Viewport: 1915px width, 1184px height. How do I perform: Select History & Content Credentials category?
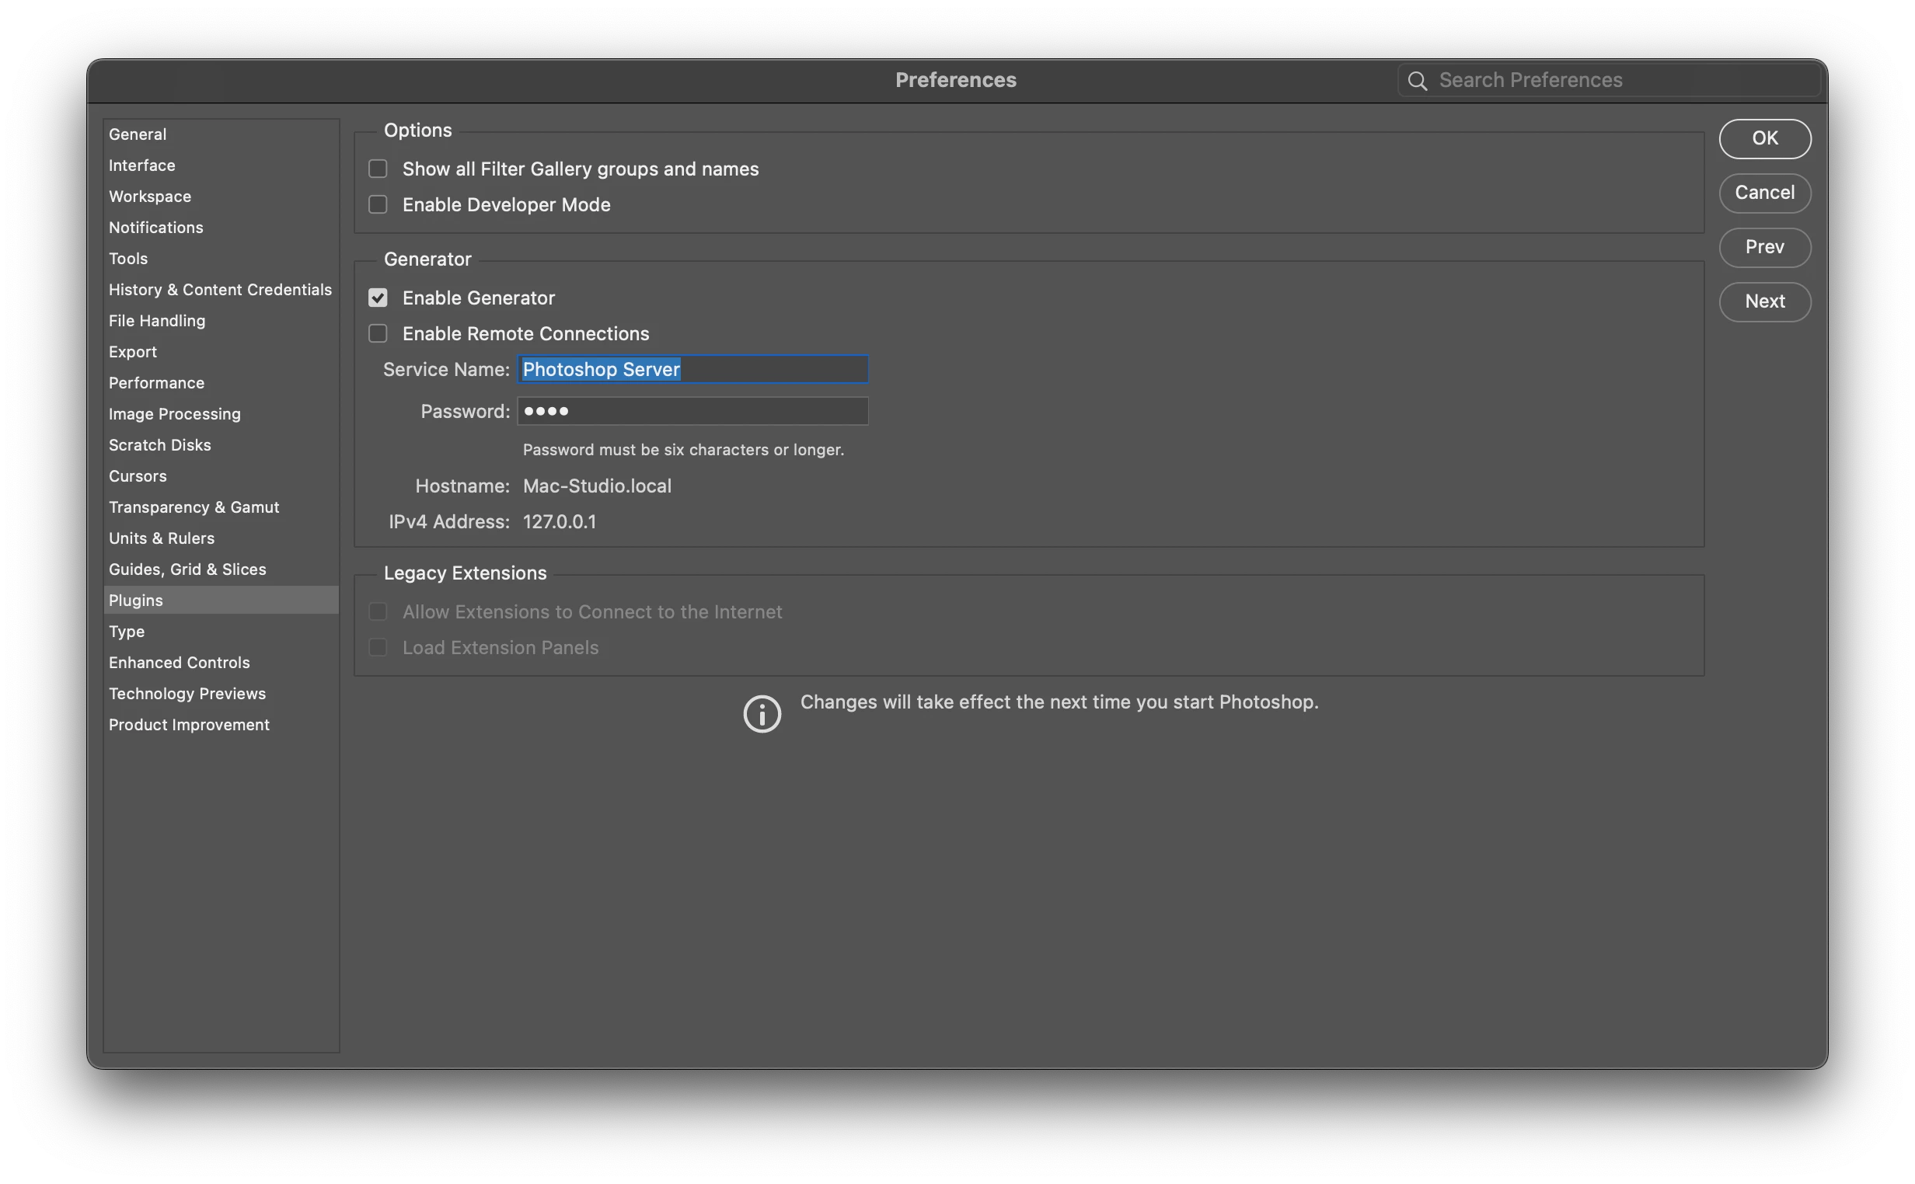[x=220, y=290]
